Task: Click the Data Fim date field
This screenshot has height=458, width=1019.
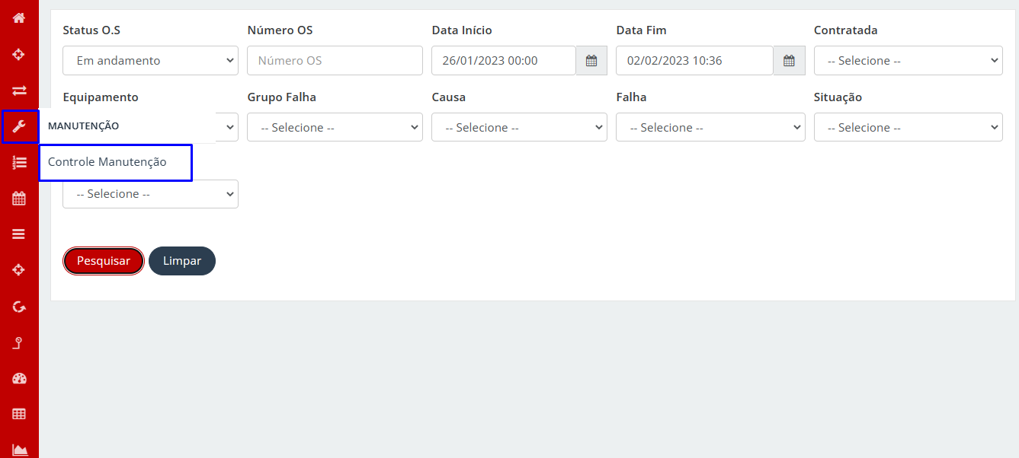Action: 694,61
